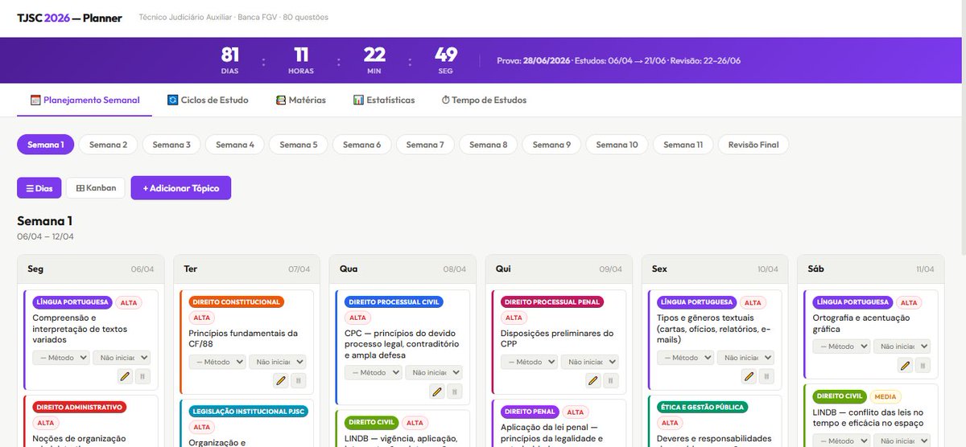Image resolution: width=966 pixels, height=447 pixels.
Task: Click the 'MEDIA' priority badge
Action: click(885, 396)
